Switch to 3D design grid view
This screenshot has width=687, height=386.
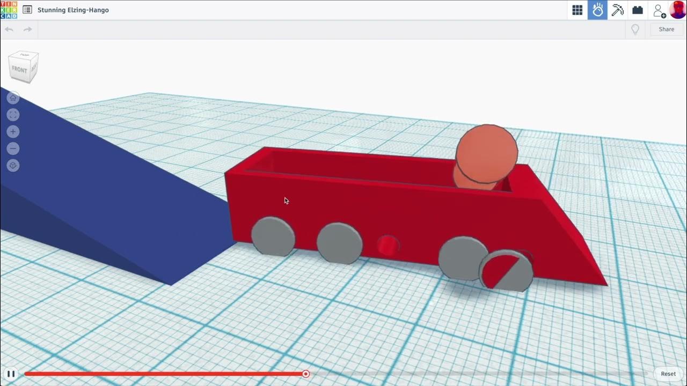[x=578, y=10]
